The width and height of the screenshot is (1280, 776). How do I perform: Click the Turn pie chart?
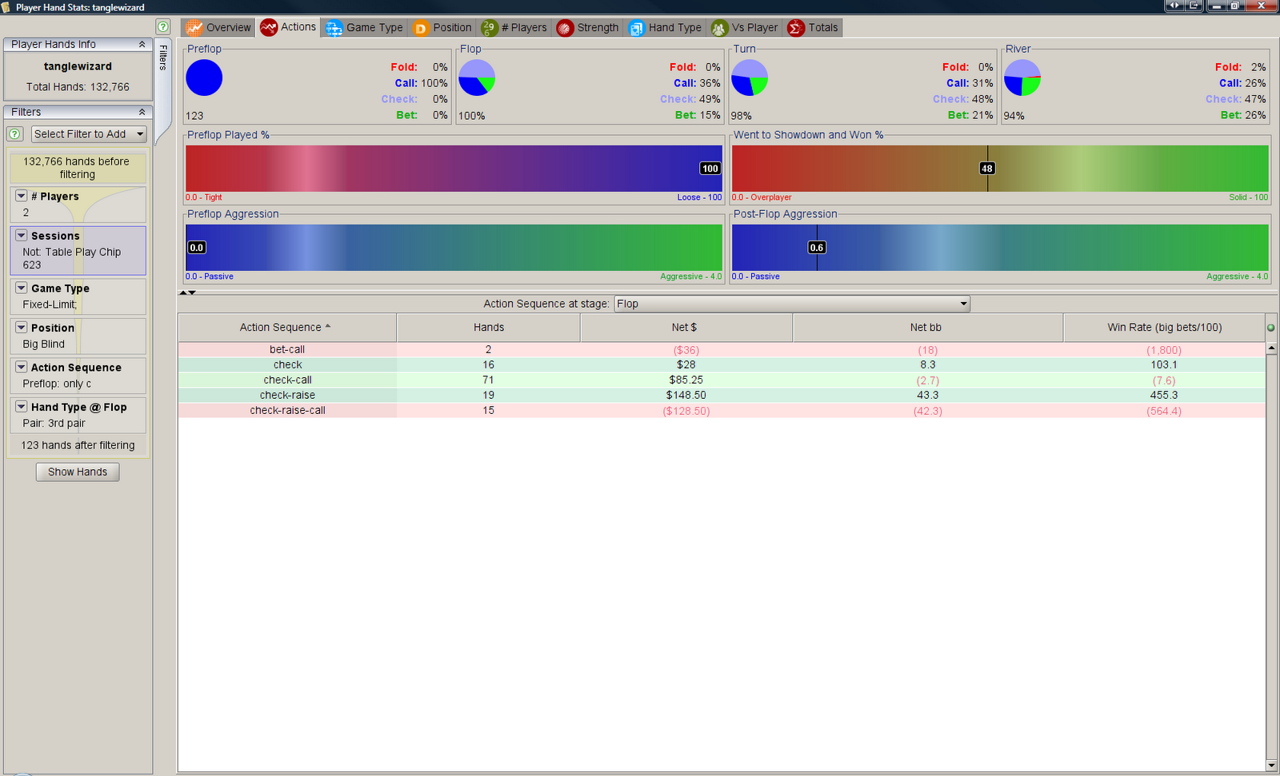750,78
